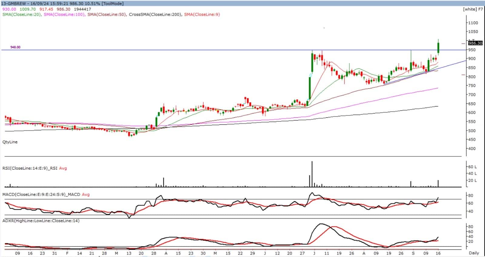485x257 pixels.
Task: Click the red Avg label beside RSI
Action: point(63,168)
